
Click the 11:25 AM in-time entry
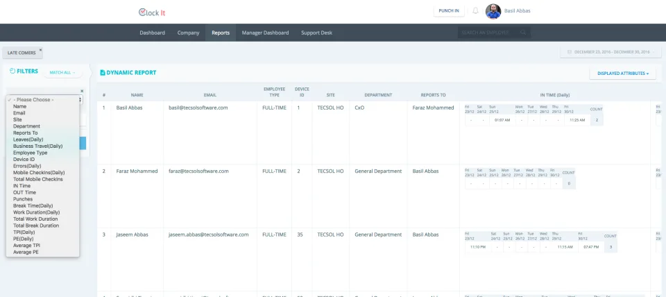tap(577, 120)
